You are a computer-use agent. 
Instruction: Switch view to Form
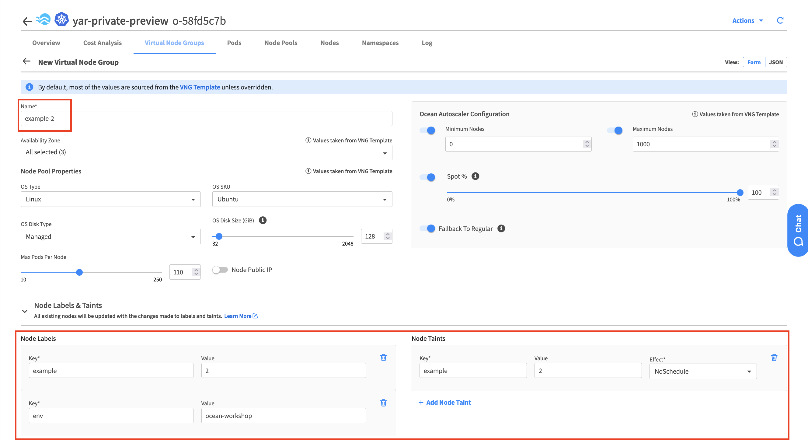pos(754,62)
